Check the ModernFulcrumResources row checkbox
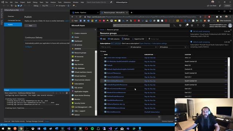 (x=102, y=92)
